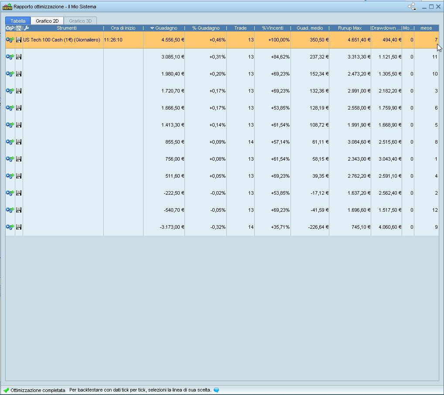The height and width of the screenshot is (395, 444).
Task: Sort by the Trade column header
Action: coord(240,28)
